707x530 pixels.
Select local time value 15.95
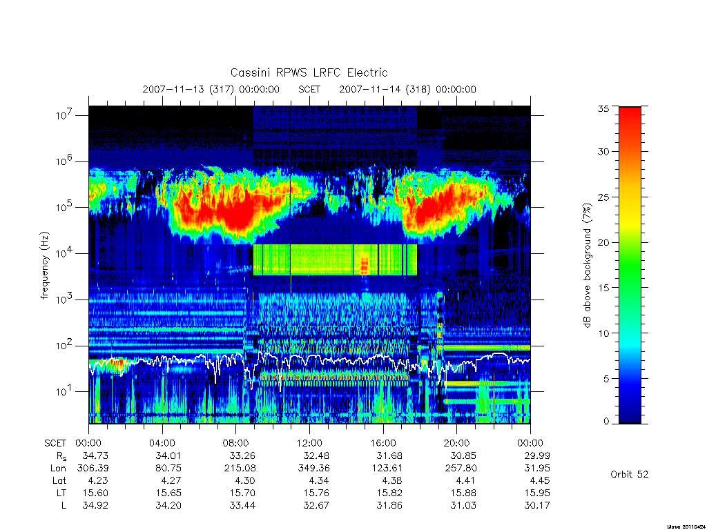[x=537, y=493]
